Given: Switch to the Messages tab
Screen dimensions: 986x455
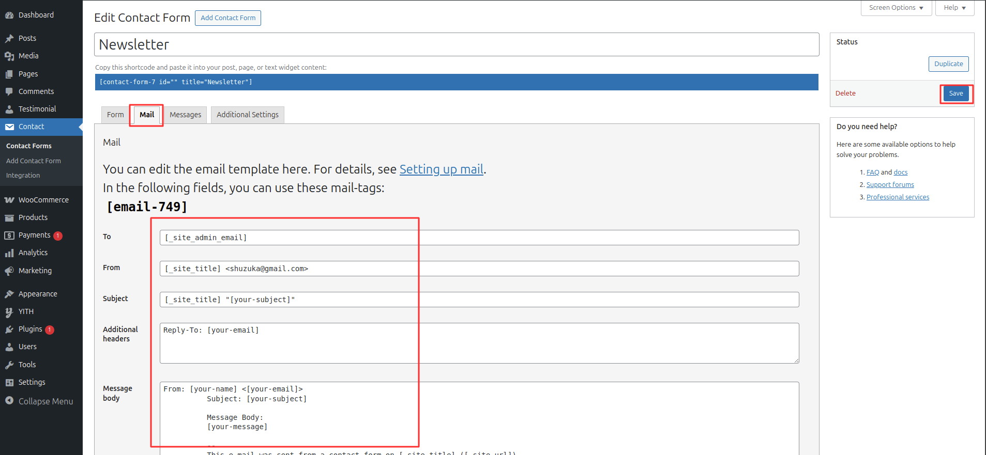Looking at the screenshot, I should click(185, 115).
